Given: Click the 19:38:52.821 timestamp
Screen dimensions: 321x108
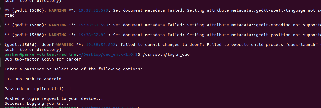Looking at the screenshot, I should click(93, 35).
